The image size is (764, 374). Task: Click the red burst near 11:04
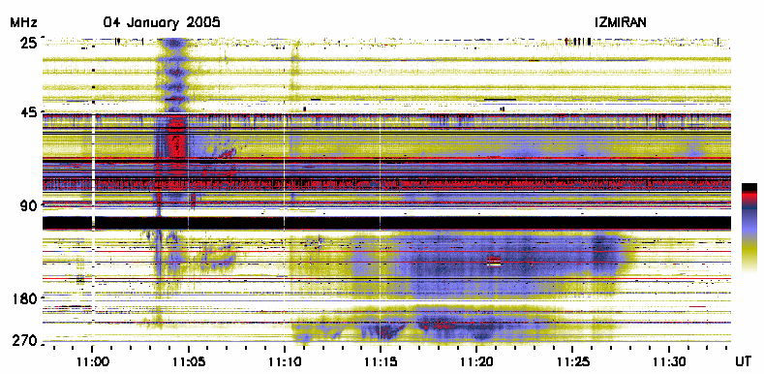176,139
